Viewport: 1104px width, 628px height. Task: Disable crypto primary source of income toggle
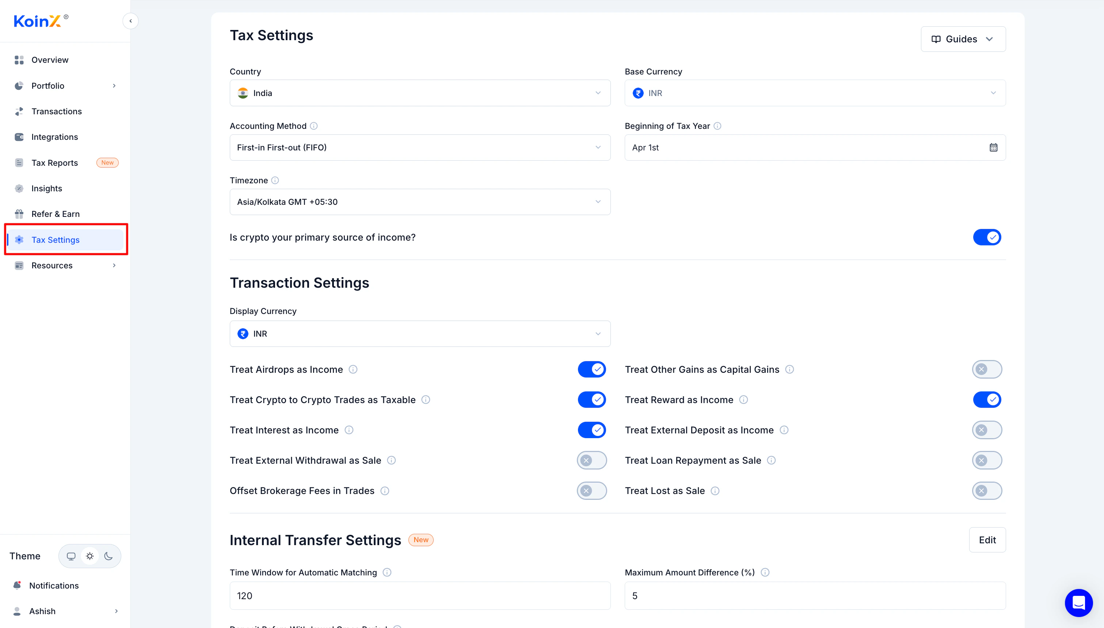(987, 237)
